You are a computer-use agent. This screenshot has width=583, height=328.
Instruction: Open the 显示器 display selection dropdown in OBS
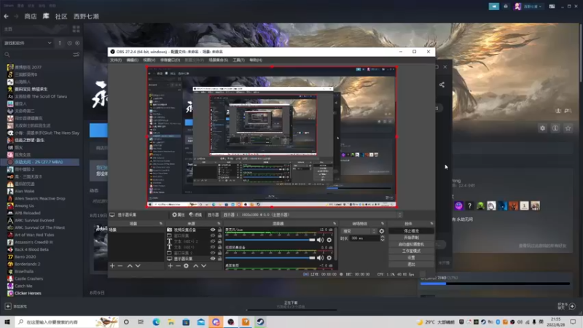[313, 215]
